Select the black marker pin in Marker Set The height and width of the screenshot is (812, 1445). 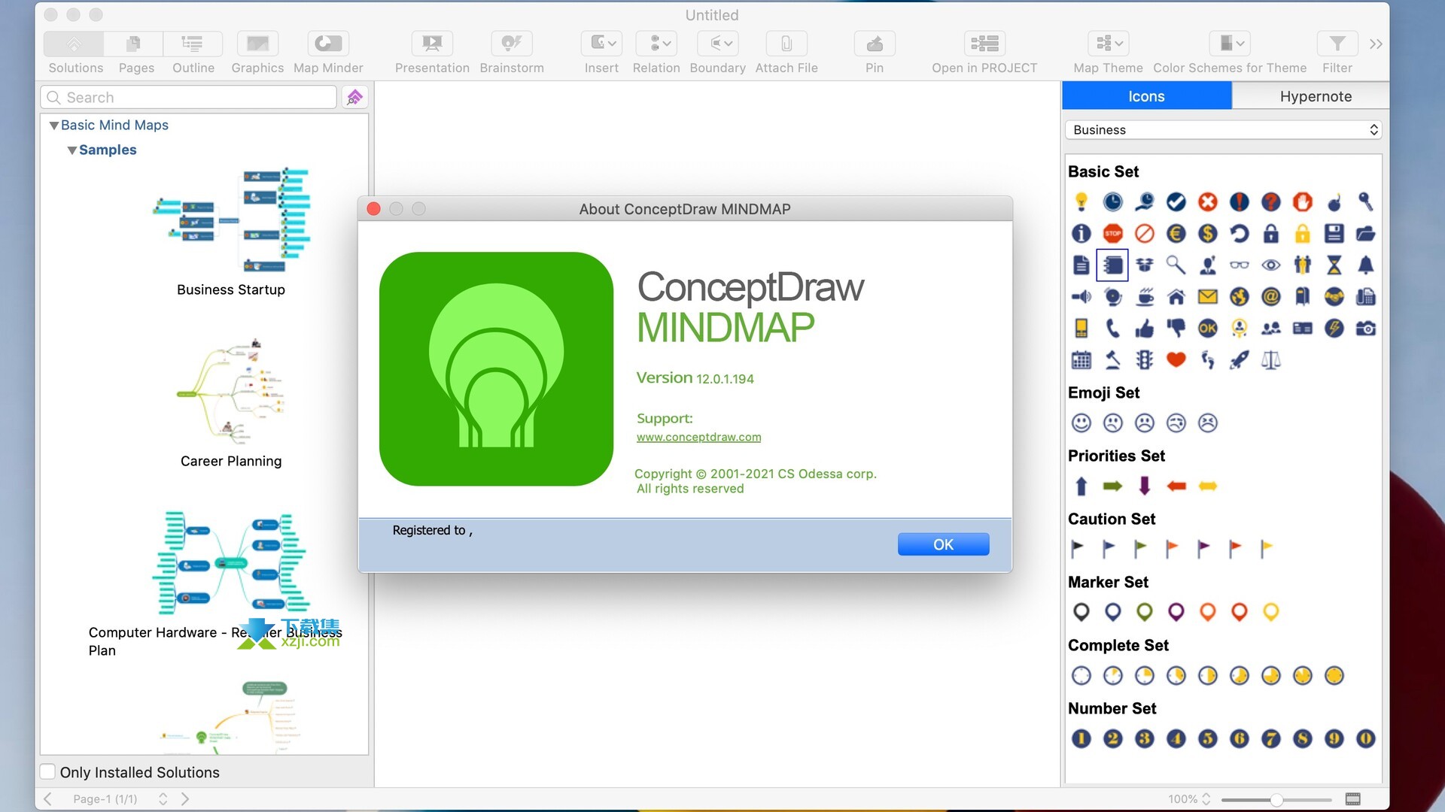click(x=1081, y=612)
